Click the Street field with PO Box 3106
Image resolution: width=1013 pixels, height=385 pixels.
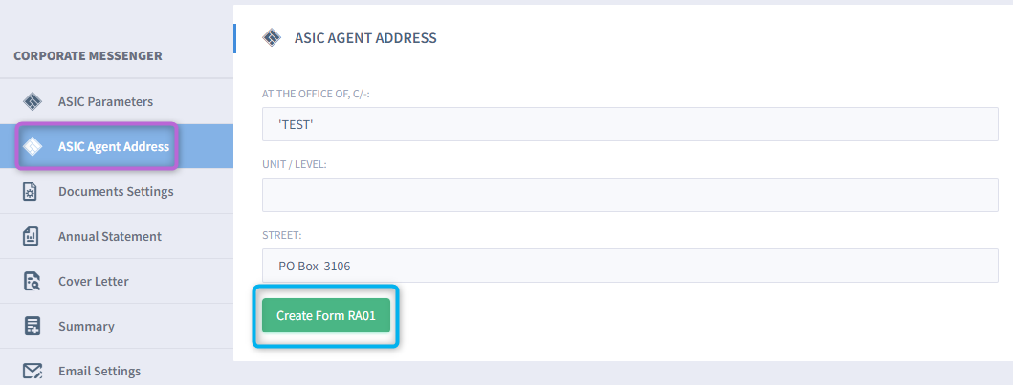(x=629, y=266)
